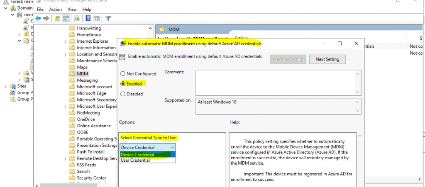
Task: Select the Presentation Settings tree item
Action: pos(97,145)
